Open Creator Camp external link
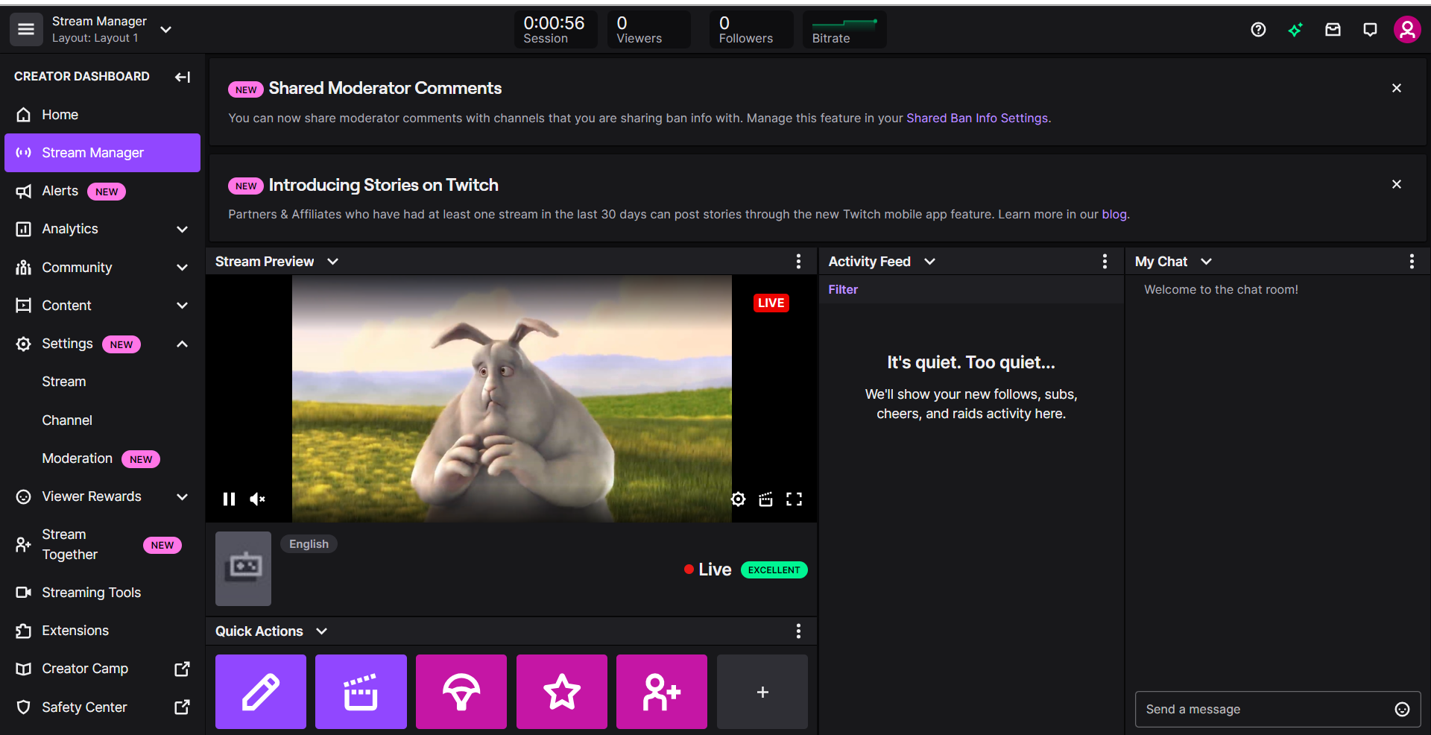The width and height of the screenshot is (1431, 735). tap(102, 669)
